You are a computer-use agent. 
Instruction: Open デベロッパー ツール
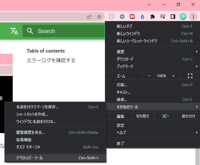(x=55, y=158)
